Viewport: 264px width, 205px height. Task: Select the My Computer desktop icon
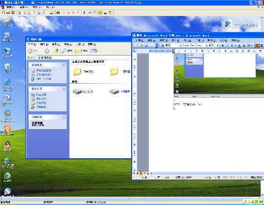(x=7, y=37)
